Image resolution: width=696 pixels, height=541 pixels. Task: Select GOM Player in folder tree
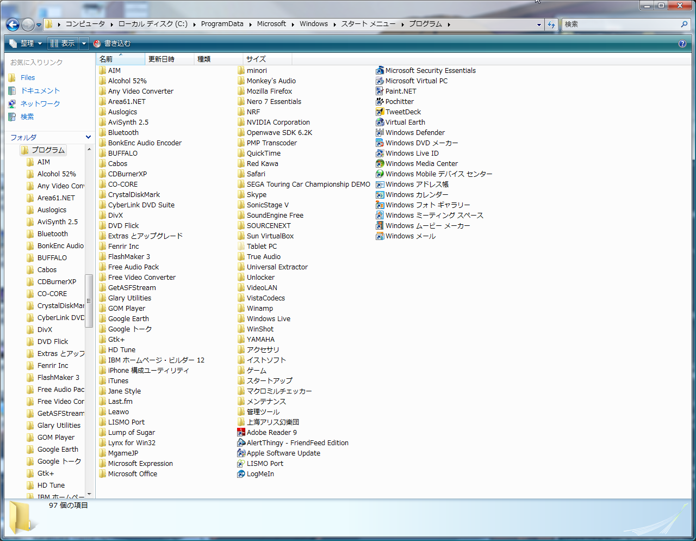tap(56, 438)
